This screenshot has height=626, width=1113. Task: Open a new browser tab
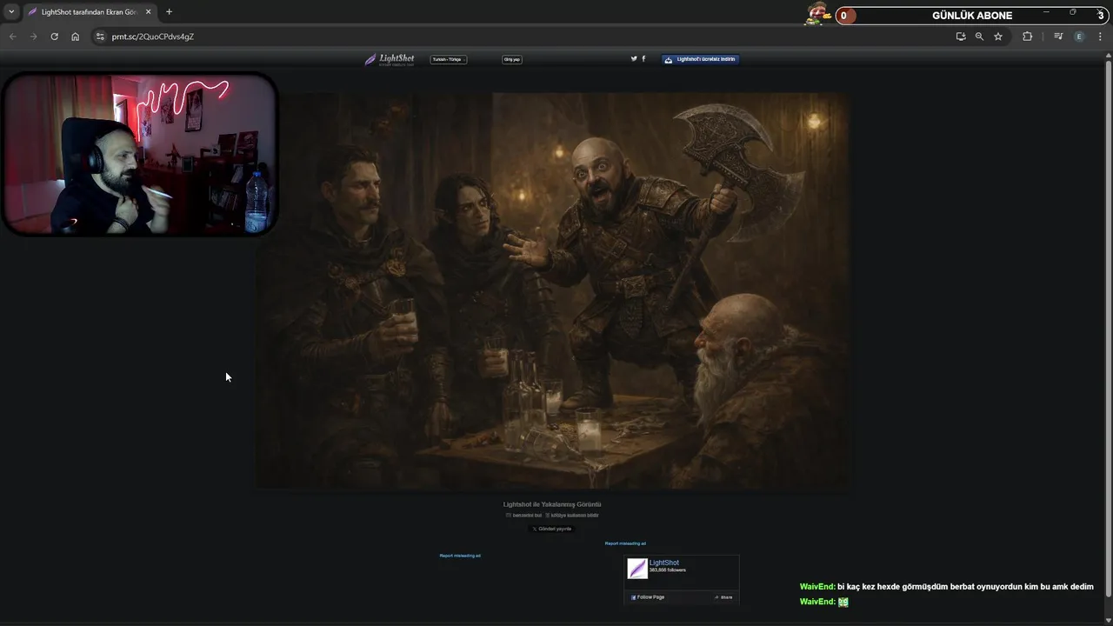click(x=169, y=12)
